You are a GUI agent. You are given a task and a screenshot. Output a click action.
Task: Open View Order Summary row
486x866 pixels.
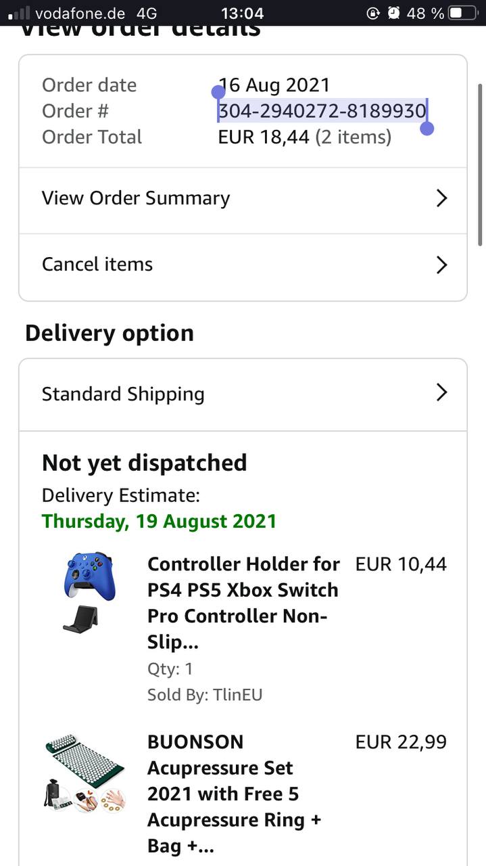pos(203,198)
